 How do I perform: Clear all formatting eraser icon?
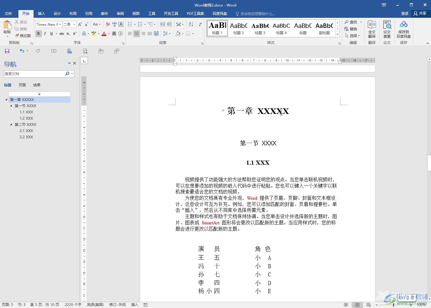tap(108, 24)
